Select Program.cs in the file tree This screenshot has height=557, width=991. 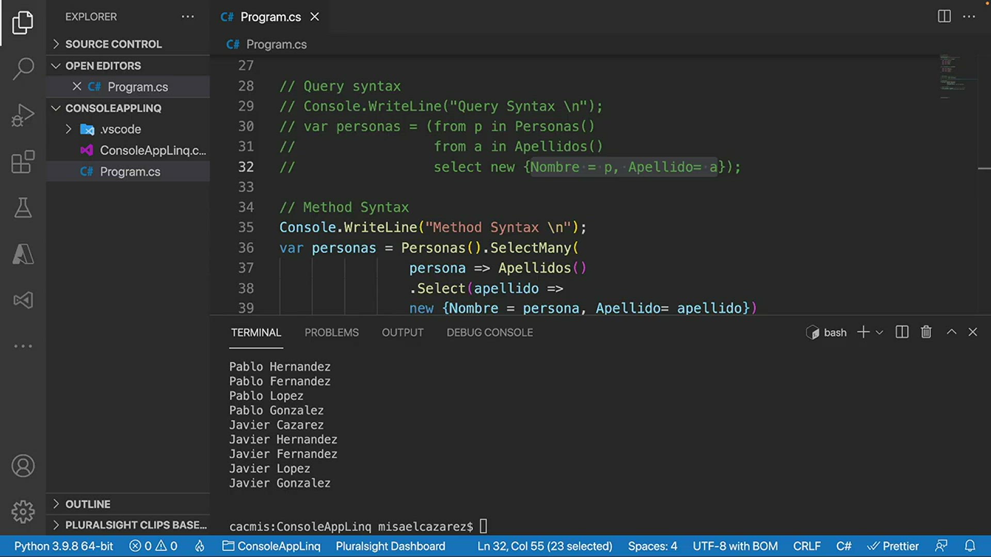(x=128, y=171)
